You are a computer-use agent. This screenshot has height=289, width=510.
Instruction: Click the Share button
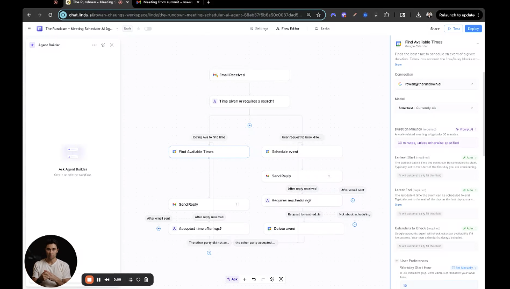click(435, 28)
